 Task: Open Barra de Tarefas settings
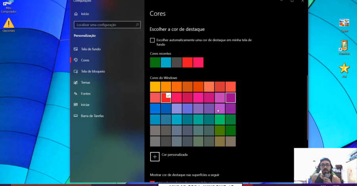(x=92, y=116)
